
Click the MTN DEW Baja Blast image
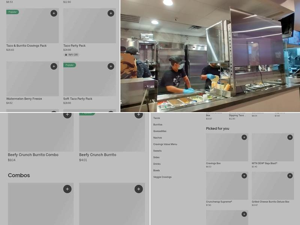click(x=273, y=147)
